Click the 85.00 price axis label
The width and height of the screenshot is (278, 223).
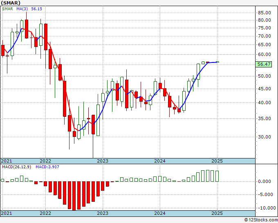pos(265,13)
